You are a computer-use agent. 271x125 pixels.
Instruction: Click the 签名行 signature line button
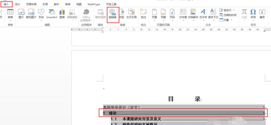pos(226,10)
